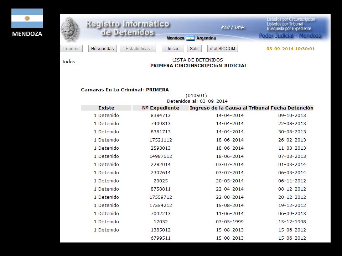Click the timestamp 03-09-2014 10:30:01
Image resolution: width=342 pixels, height=256 pixels.
tap(291, 49)
